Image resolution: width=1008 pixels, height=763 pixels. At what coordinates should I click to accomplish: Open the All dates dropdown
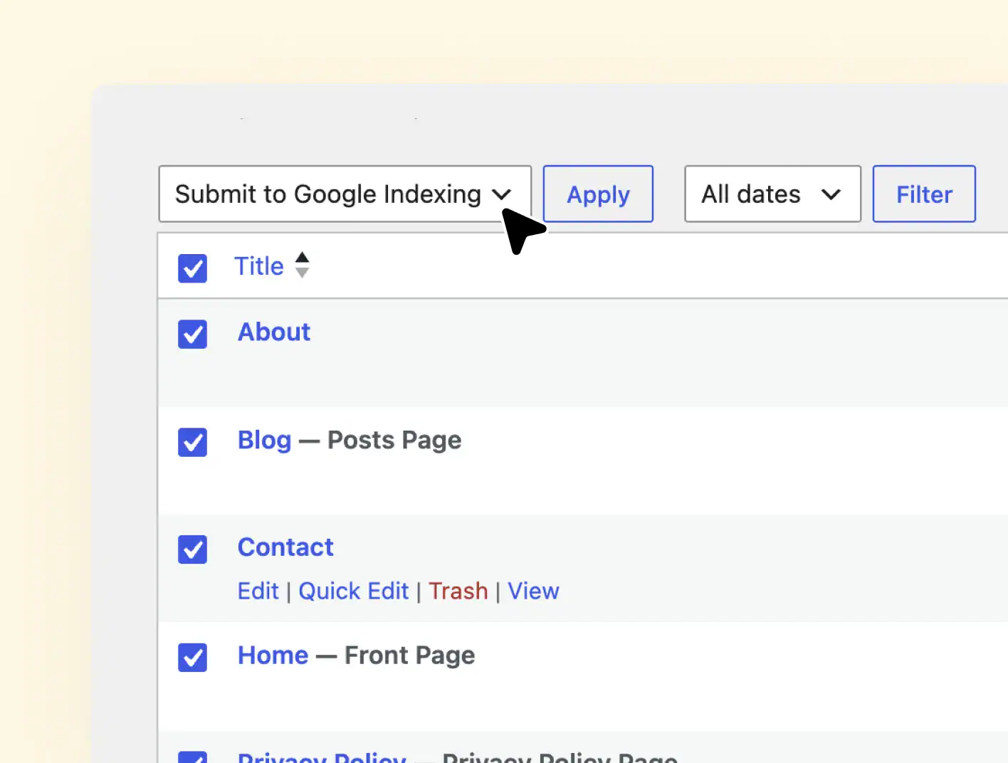772,194
